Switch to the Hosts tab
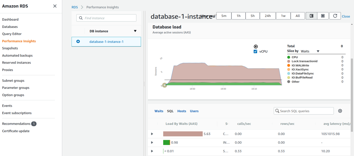This screenshot has height=156, width=354. tap(182, 111)
